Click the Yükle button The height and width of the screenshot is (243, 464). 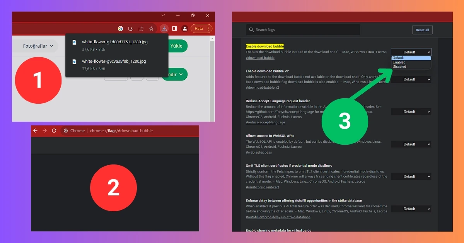177,46
